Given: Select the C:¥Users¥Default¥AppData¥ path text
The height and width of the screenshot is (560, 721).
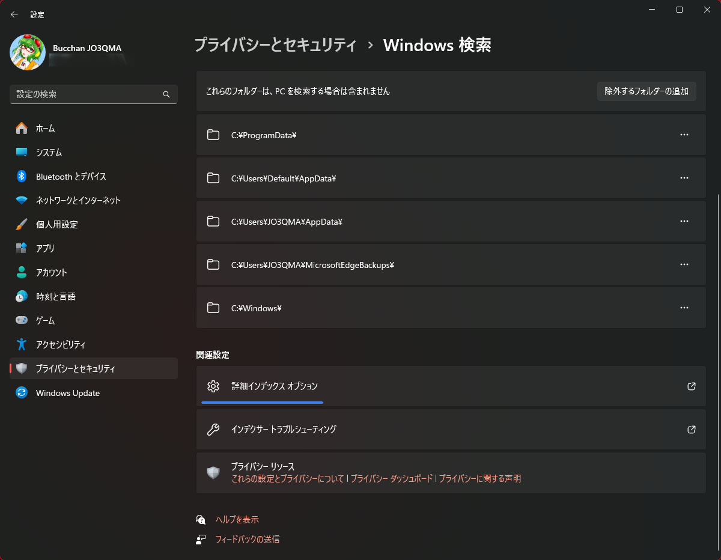Looking at the screenshot, I should tap(284, 178).
